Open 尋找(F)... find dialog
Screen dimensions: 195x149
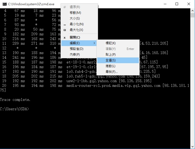click(x=112, y=72)
